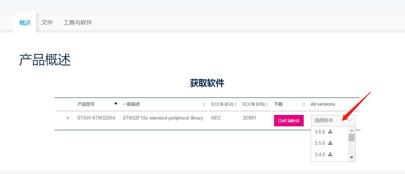The width and height of the screenshot is (405, 174).
Task: Click the Get latest button
Action: 289,121
